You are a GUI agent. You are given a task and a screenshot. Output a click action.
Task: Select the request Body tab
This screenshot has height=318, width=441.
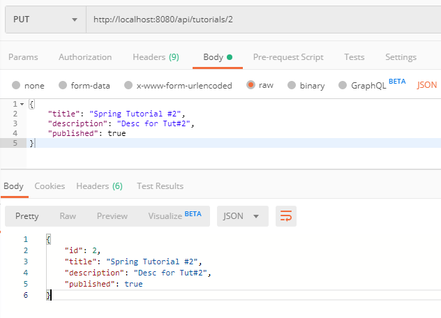point(218,57)
